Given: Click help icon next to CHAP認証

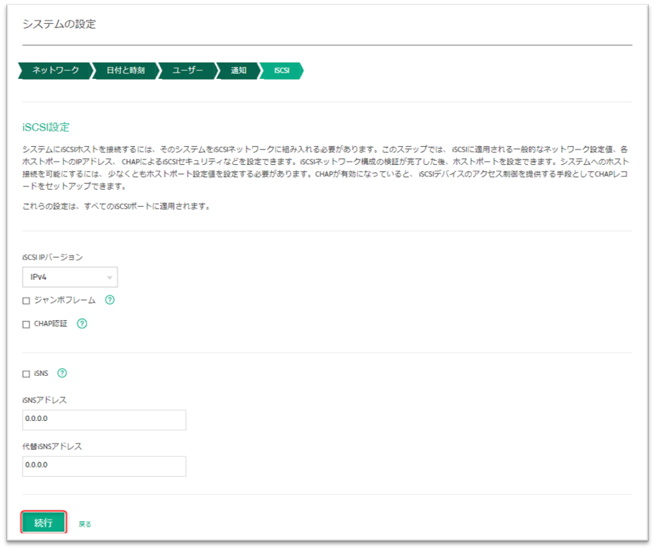Looking at the screenshot, I should coord(82,324).
